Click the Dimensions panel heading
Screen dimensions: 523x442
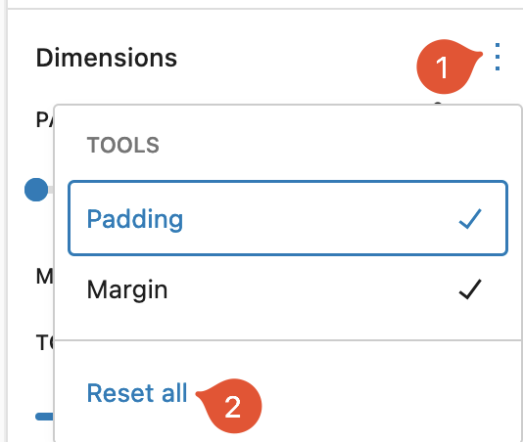click(x=107, y=58)
